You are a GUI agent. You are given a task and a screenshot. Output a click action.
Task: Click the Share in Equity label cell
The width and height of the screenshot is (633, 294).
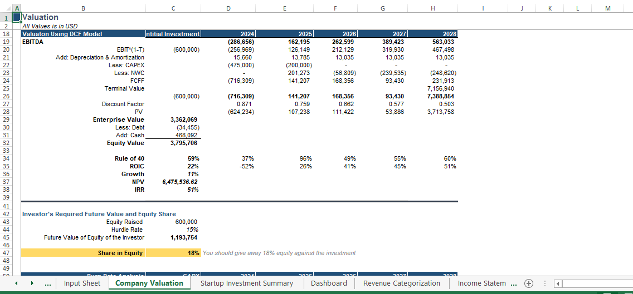83,253
